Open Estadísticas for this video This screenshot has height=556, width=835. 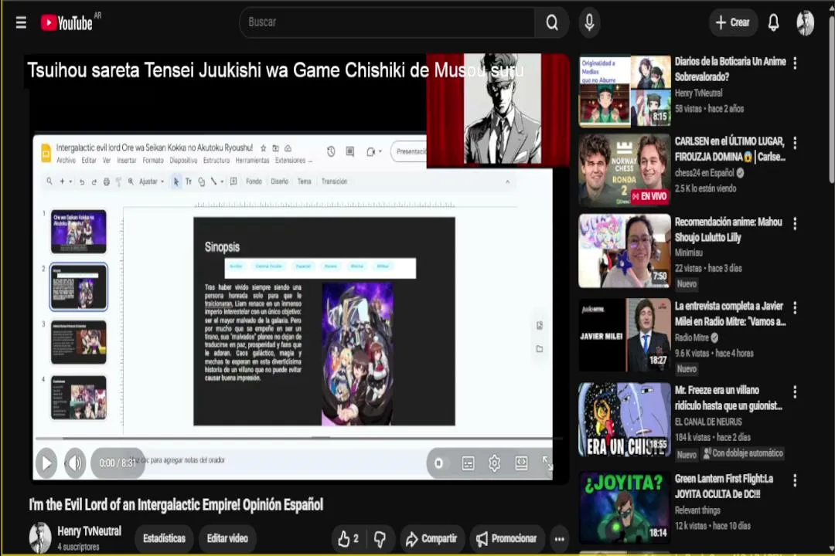[164, 539]
